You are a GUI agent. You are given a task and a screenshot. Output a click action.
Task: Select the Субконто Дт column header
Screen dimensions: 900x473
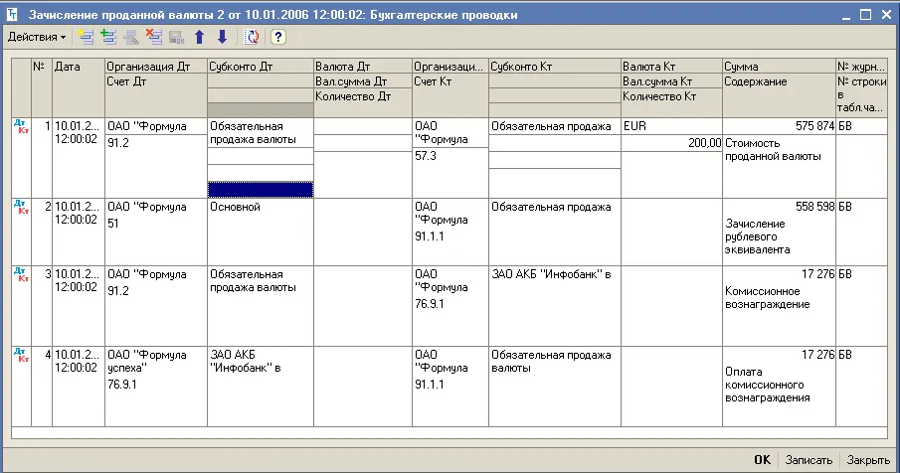261,67
